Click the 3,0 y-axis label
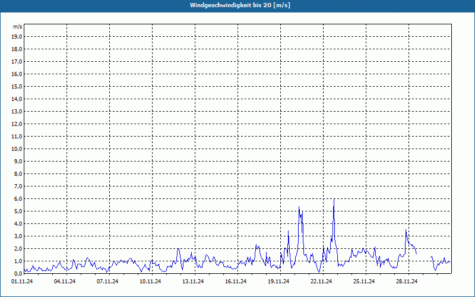 click(18, 236)
